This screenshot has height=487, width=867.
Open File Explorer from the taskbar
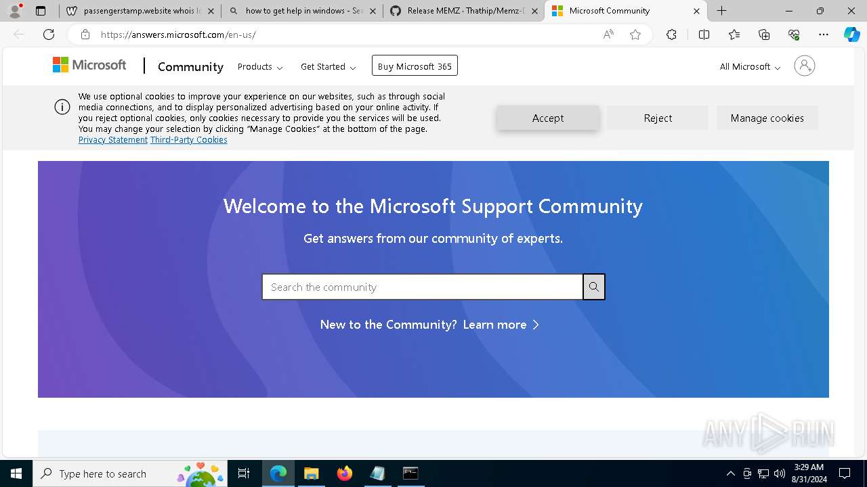click(311, 473)
